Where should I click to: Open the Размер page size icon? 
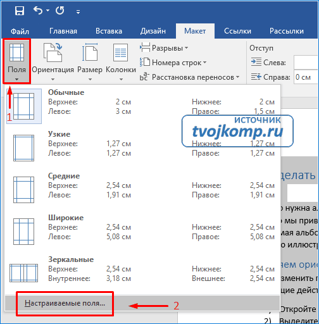tap(90, 53)
